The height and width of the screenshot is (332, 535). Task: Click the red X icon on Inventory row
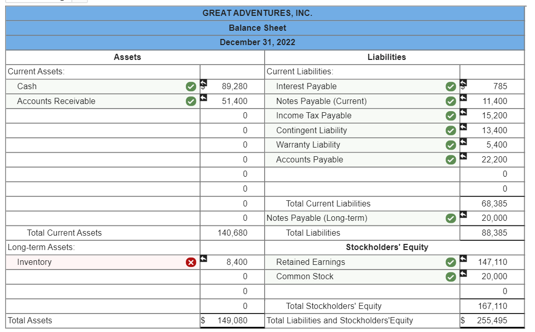tap(190, 262)
